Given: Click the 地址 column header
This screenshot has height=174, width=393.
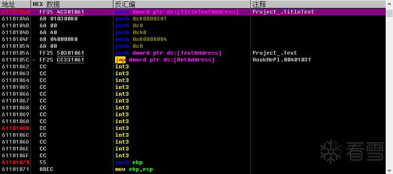Looking at the screenshot, I should coord(15,4).
